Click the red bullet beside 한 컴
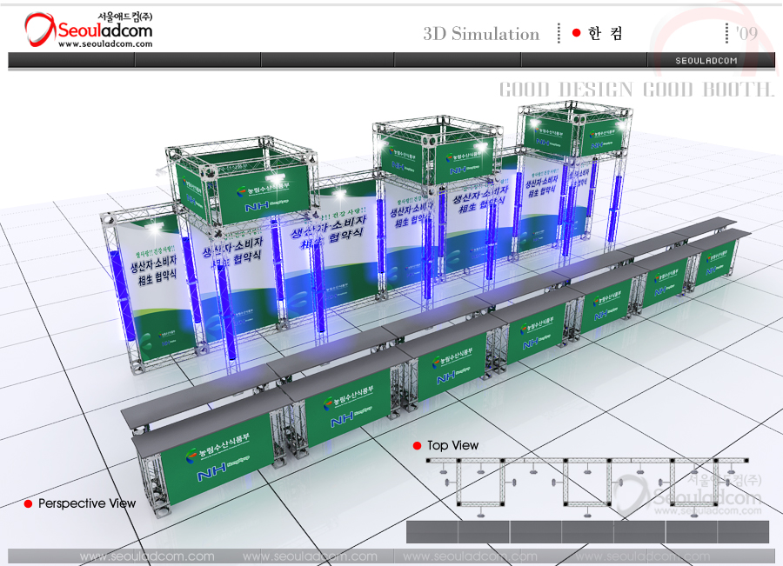Image resolution: width=783 pixels, height=566 pixels. pyautogui.click(x=576, y=33)
